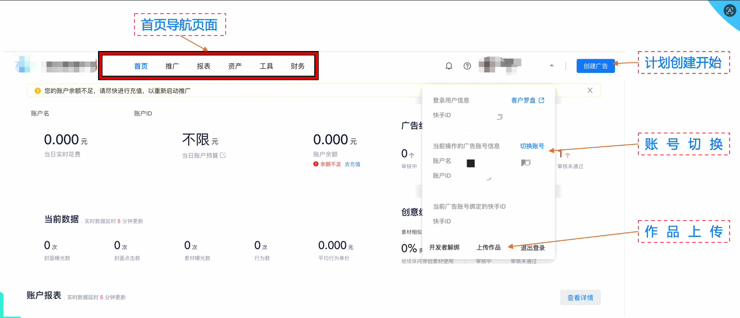
Task: Click the 0.000 元 当日实时花费 value
Action: 66,139
